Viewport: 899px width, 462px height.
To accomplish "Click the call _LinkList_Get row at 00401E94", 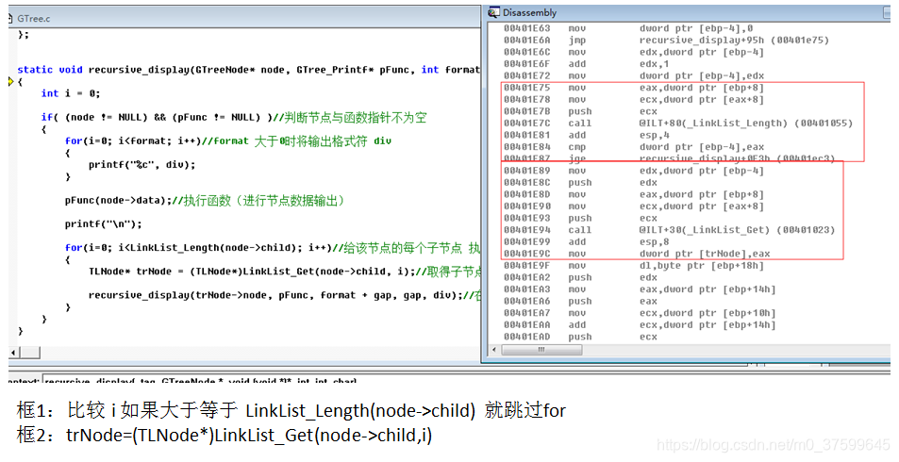I will [x=669, y=230].
